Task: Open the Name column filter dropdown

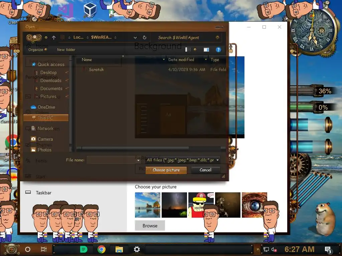Action: click(164, 59)
